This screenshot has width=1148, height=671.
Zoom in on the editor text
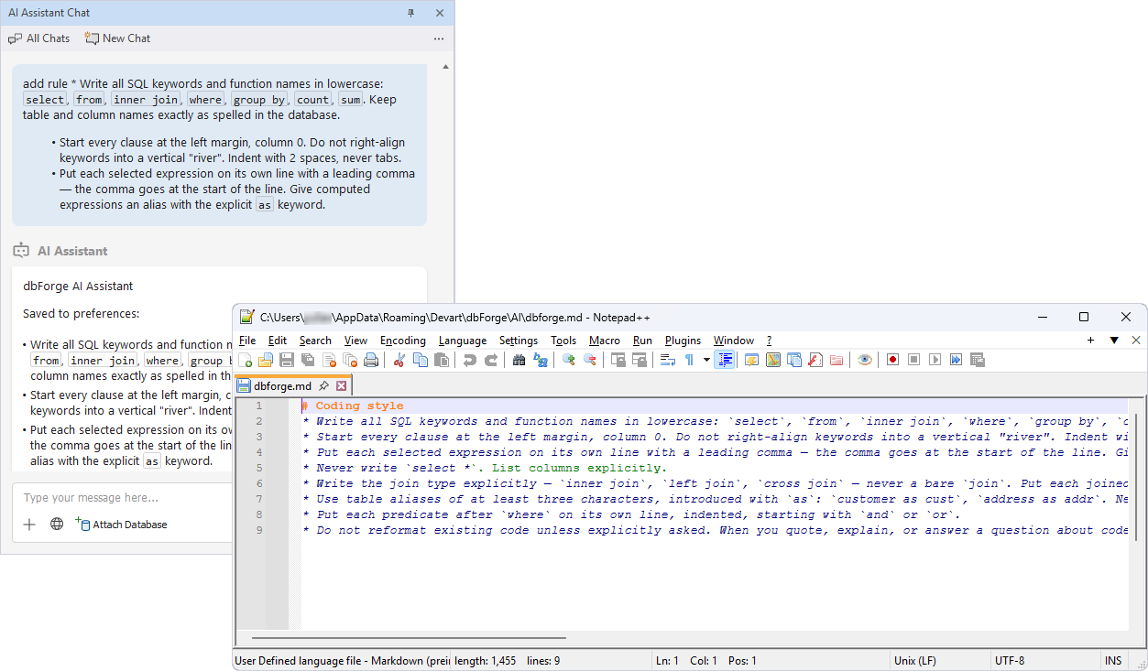tap(569, 360)
